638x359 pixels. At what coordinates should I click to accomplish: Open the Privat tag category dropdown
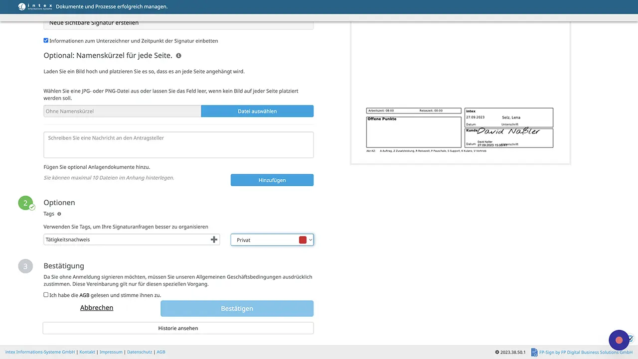click(272, 240)
